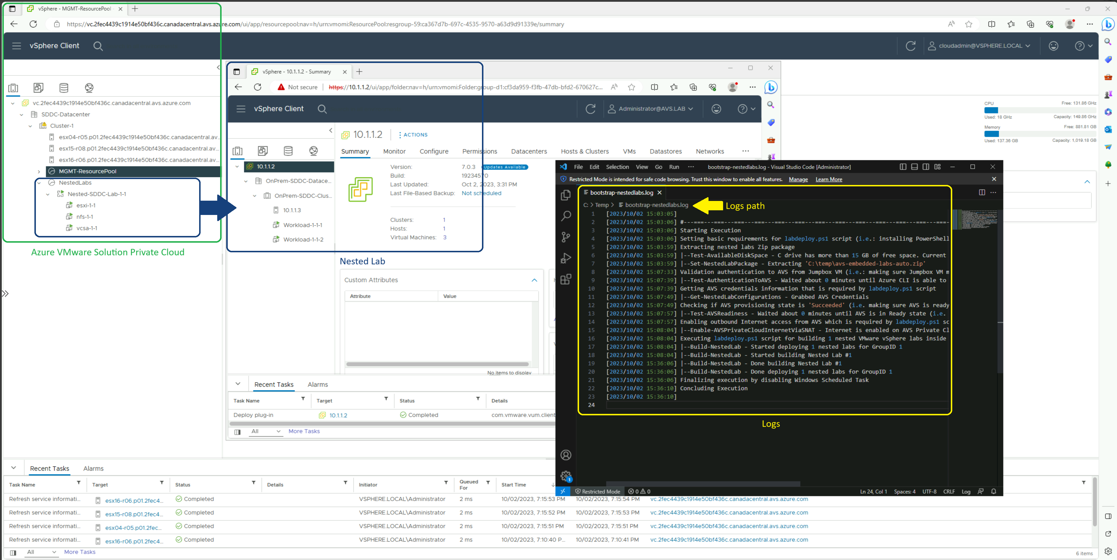This screenshot has width=1117, height=560.
Task: Open VS Code Extensions view icon
Action: [x=565, y=279]
